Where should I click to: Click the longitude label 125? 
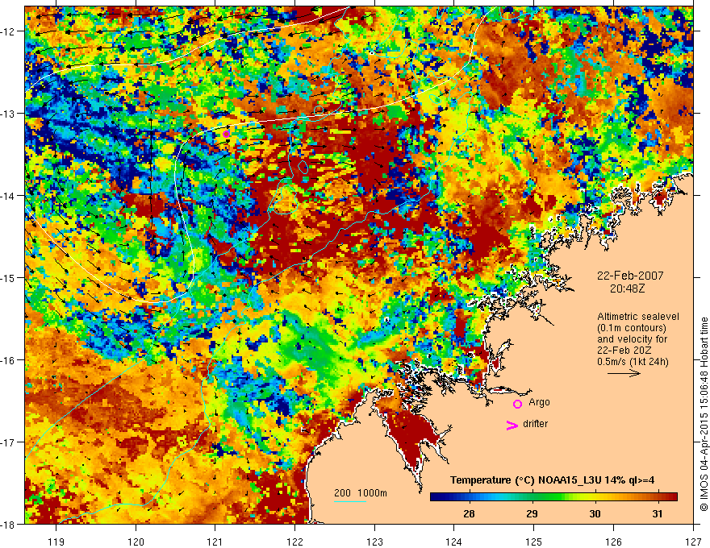click(534, 542)
